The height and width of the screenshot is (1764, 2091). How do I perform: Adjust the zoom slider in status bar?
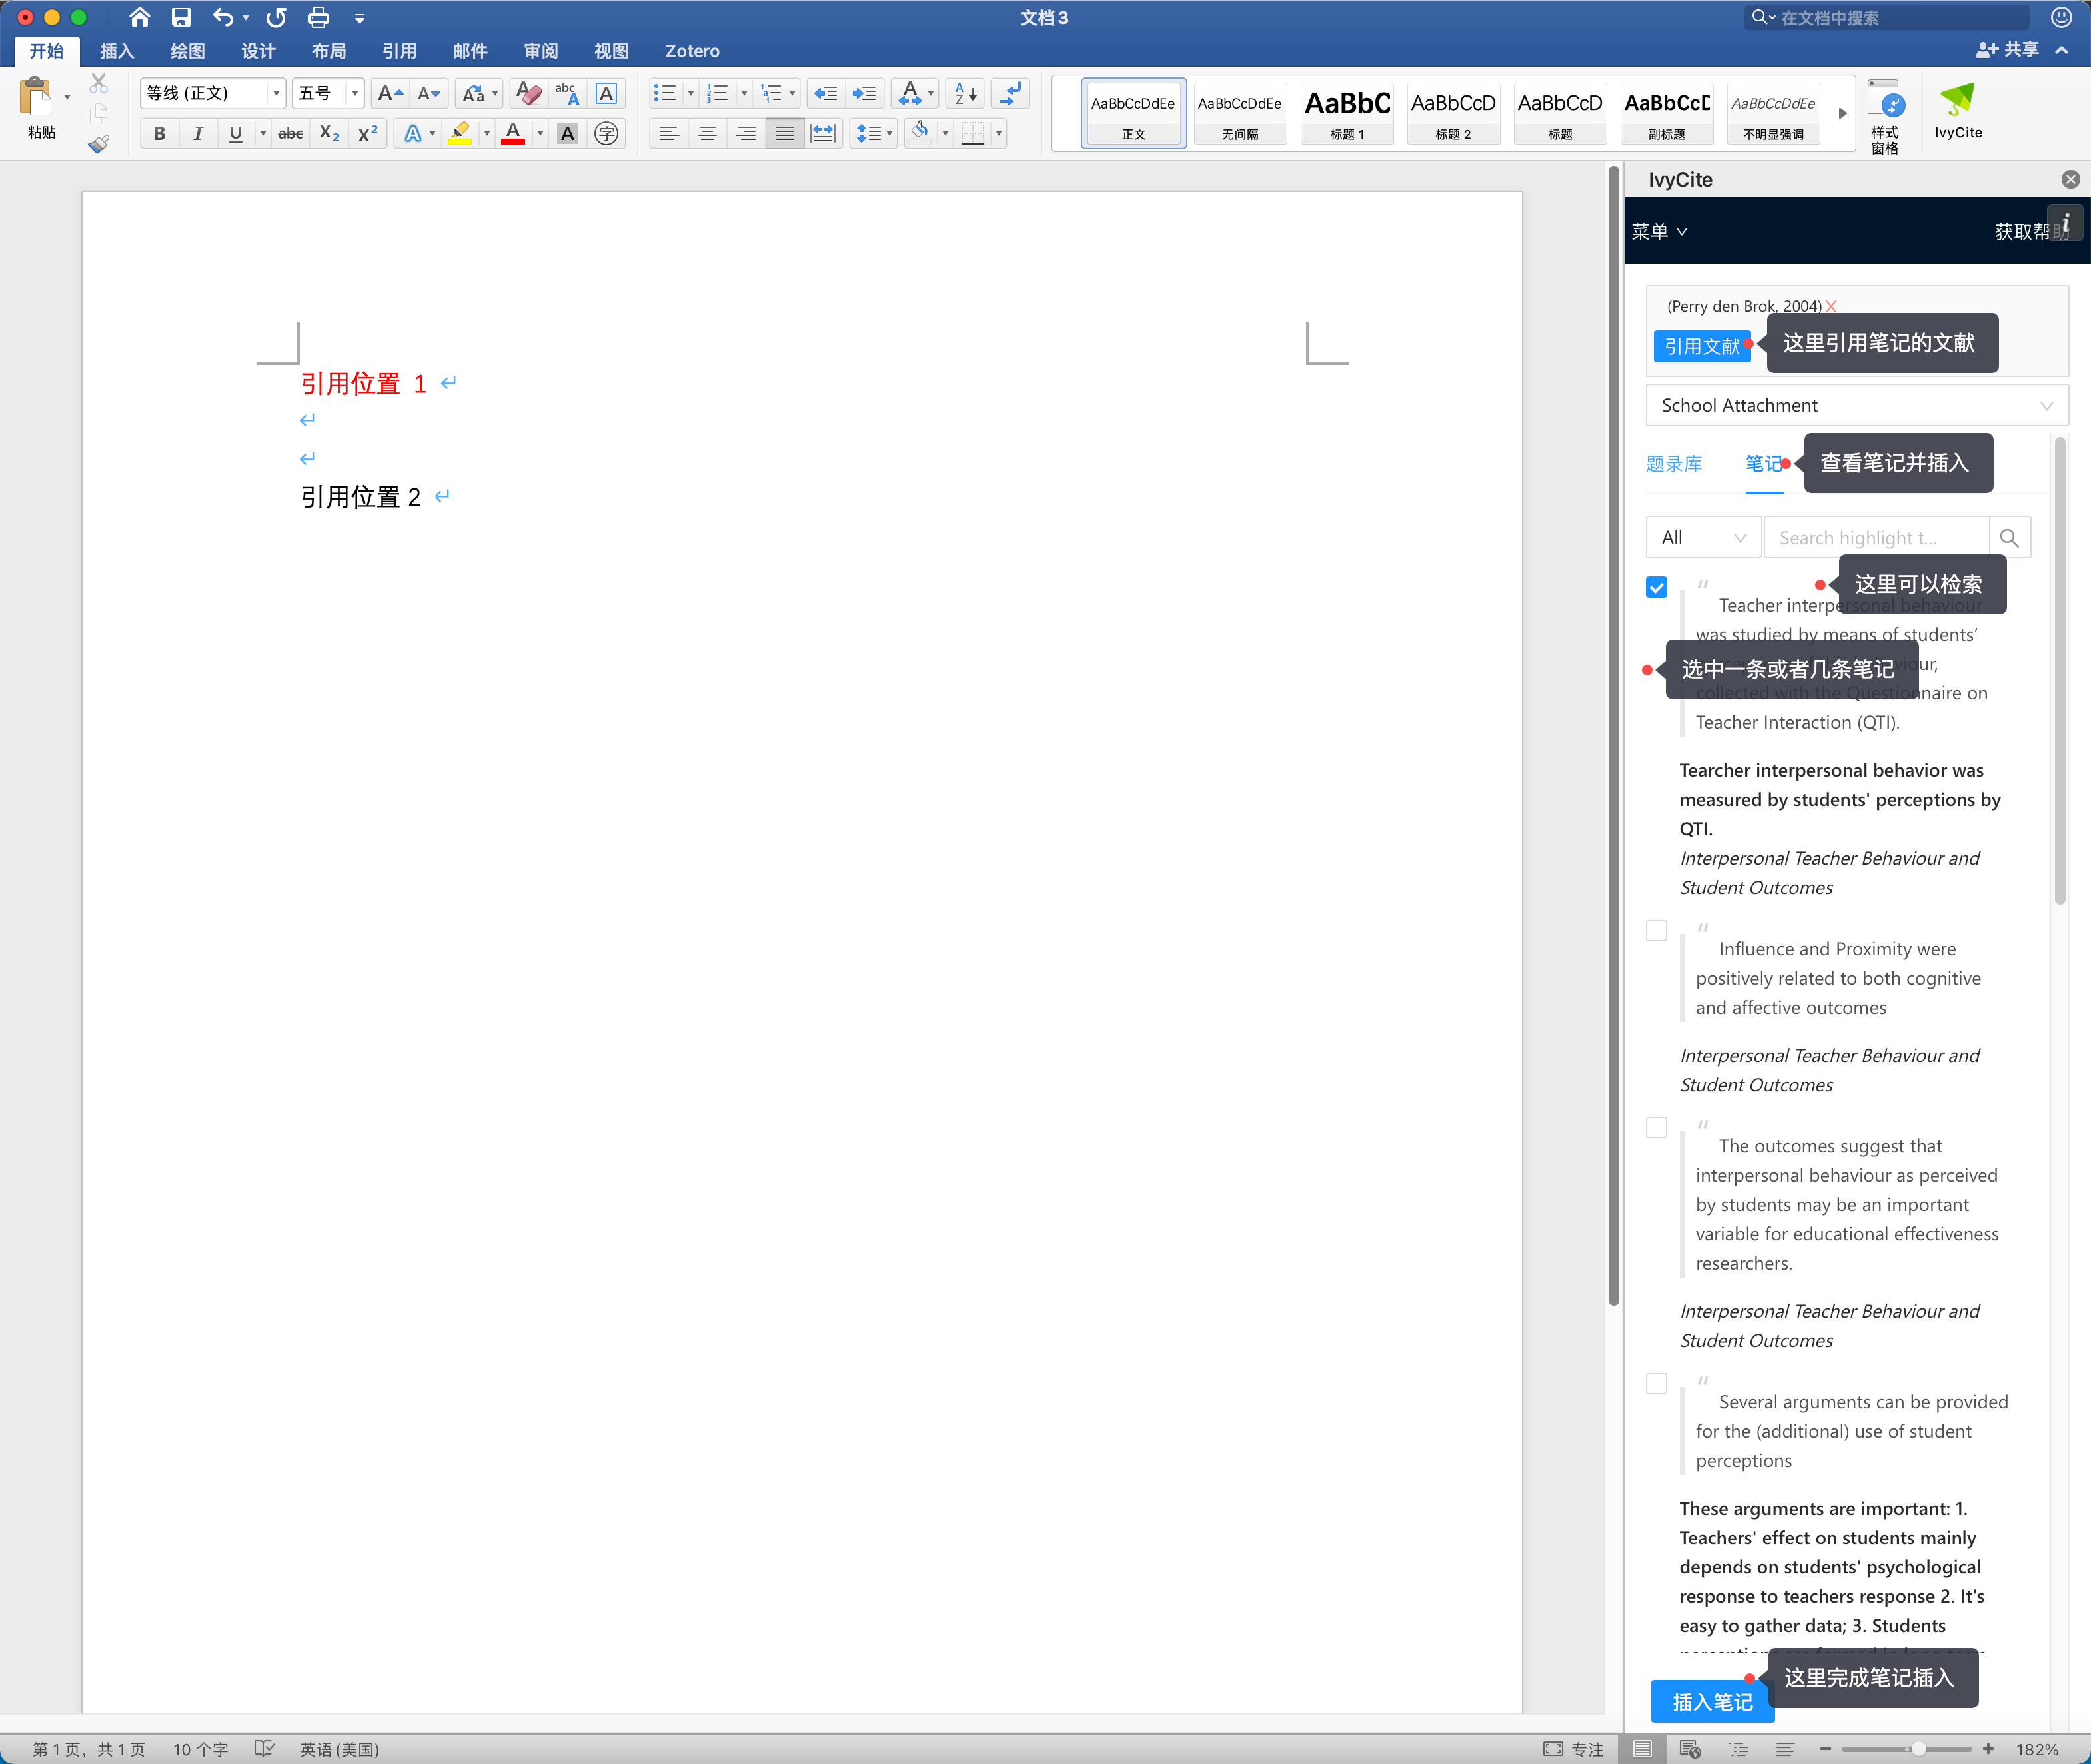point(1918,1748)
